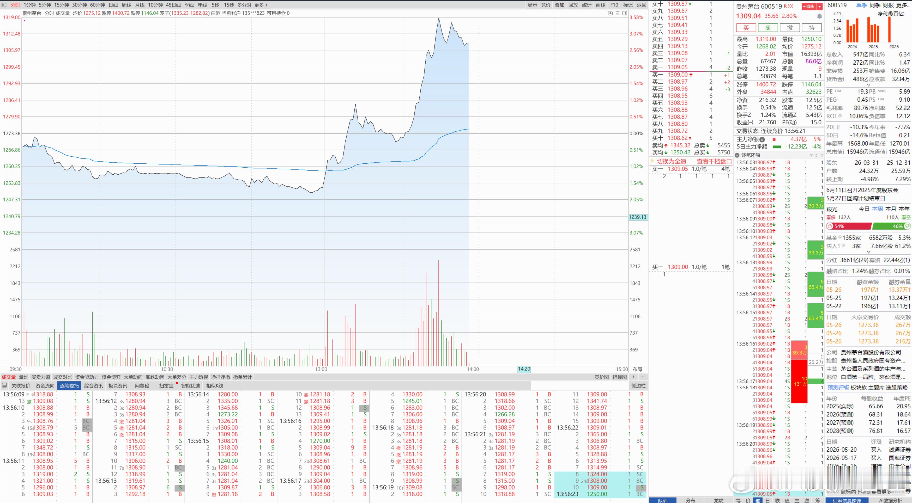Click the filter funnel icon in 逐笔还原

click(x=811, y=155)
